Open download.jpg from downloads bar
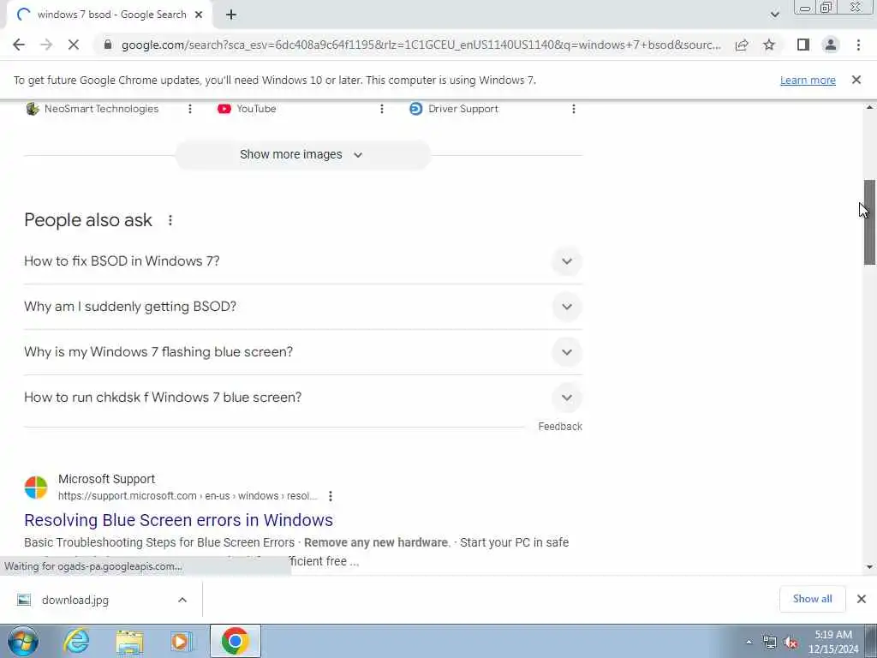The image size is (877, 658). (75, 600)
